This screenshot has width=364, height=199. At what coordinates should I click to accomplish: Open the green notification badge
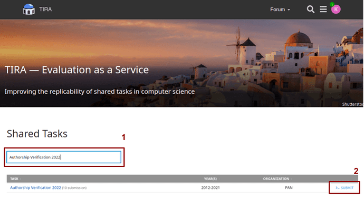pos(332,4)
